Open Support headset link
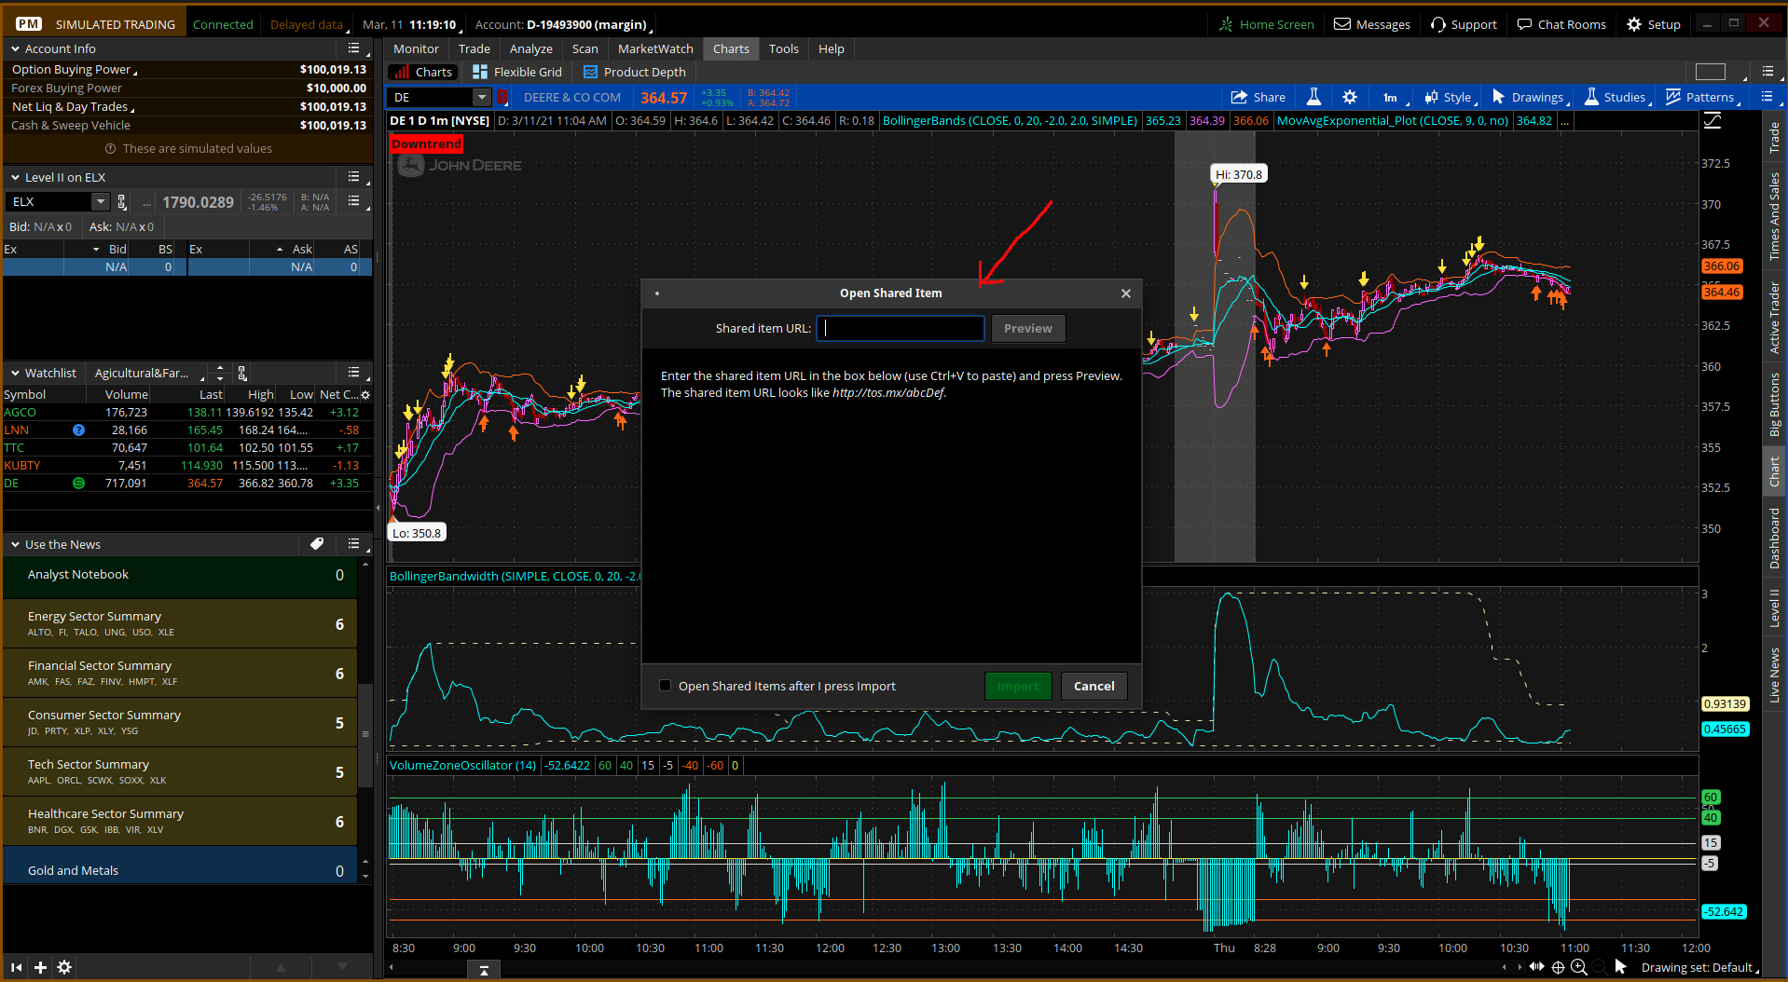Screen dimensions: 1788x982 click(x=1464, y=24)
